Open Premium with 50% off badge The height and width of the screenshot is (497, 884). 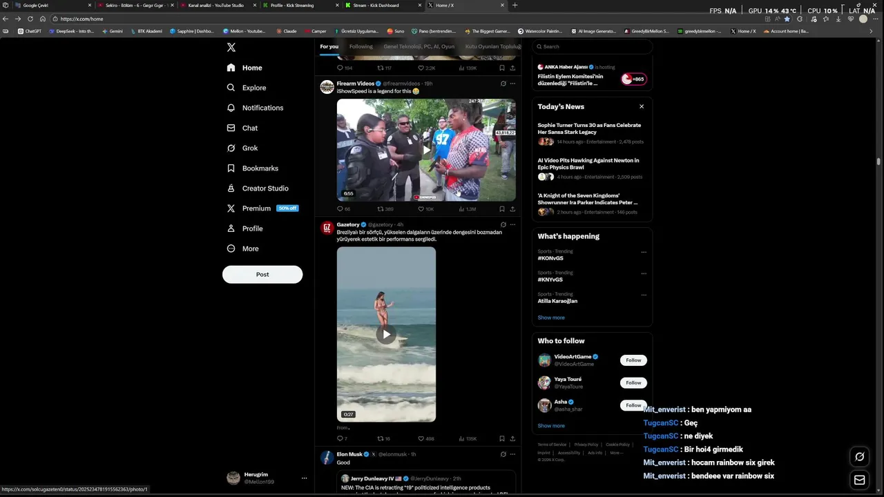[262, 208]
